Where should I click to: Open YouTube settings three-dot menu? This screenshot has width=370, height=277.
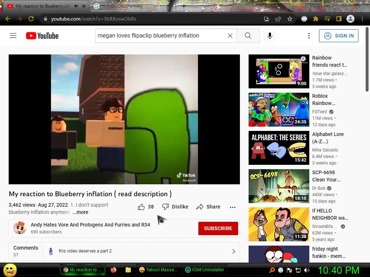coord(309,36)
